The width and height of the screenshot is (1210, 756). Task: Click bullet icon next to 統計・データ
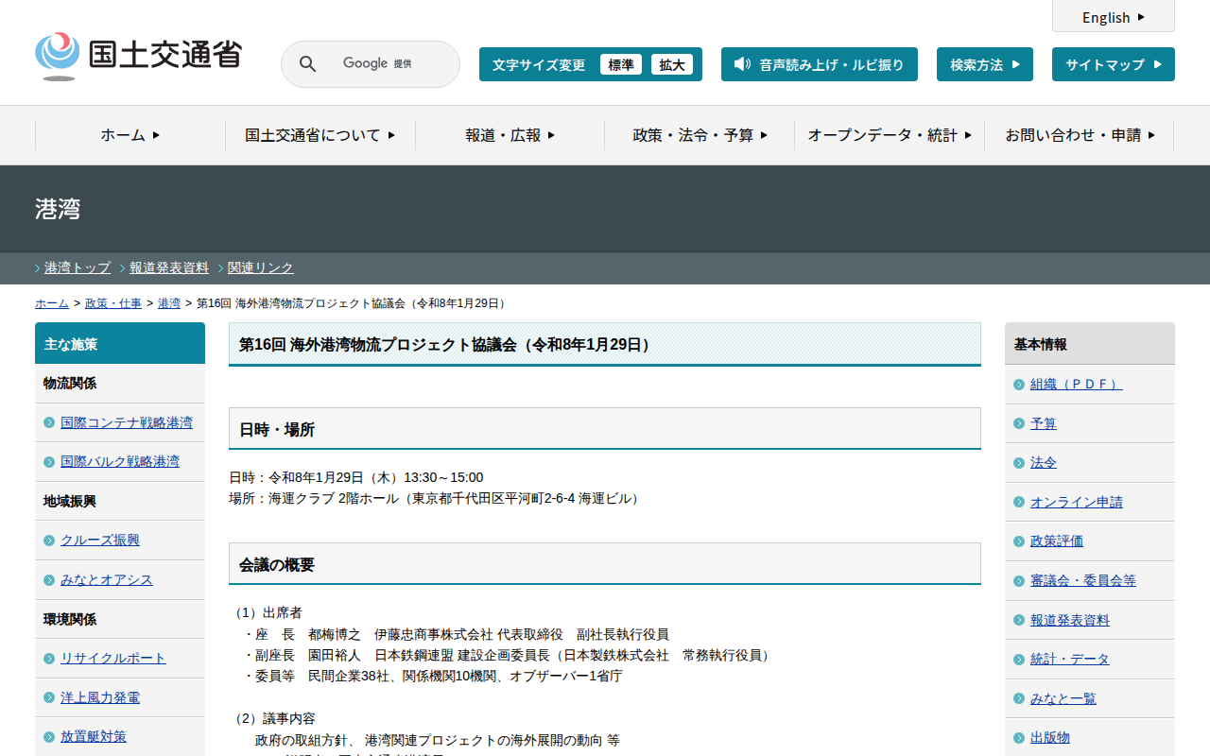pyautogui.click(x=1019, y=660)
